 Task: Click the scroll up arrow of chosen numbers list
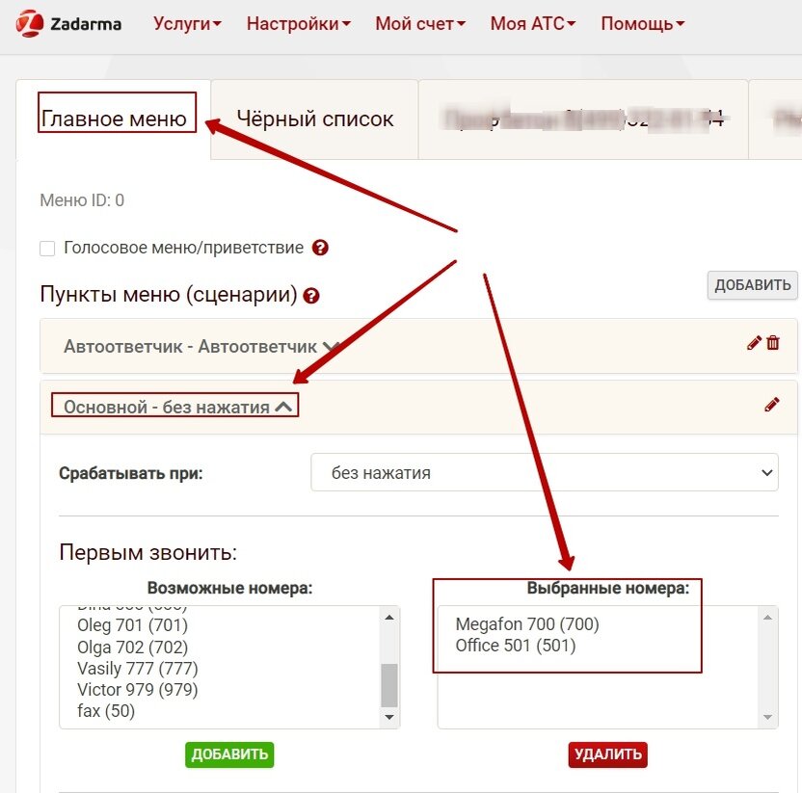(767, 618)
